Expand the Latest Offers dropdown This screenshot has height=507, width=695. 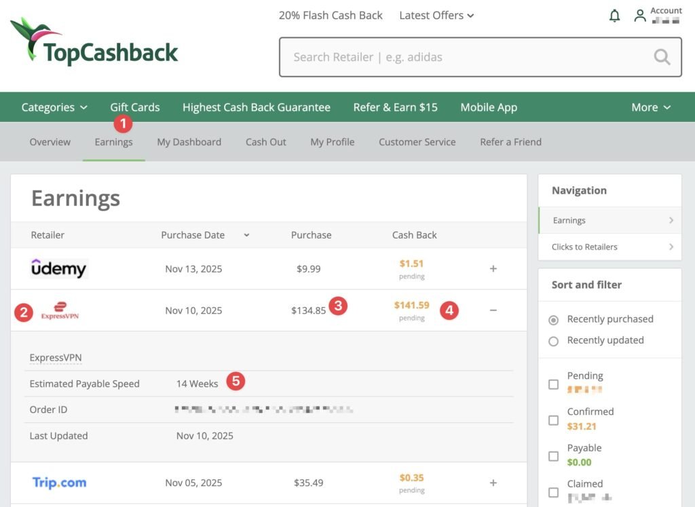tap(436, 16)
